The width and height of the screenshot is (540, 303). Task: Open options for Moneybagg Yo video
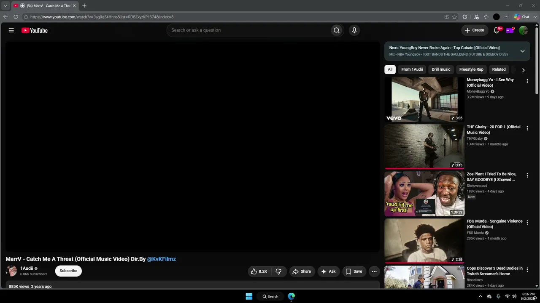pos(527,81)
